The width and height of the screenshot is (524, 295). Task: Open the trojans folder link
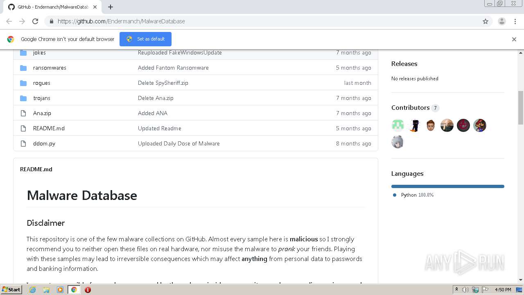coord(42,98)
